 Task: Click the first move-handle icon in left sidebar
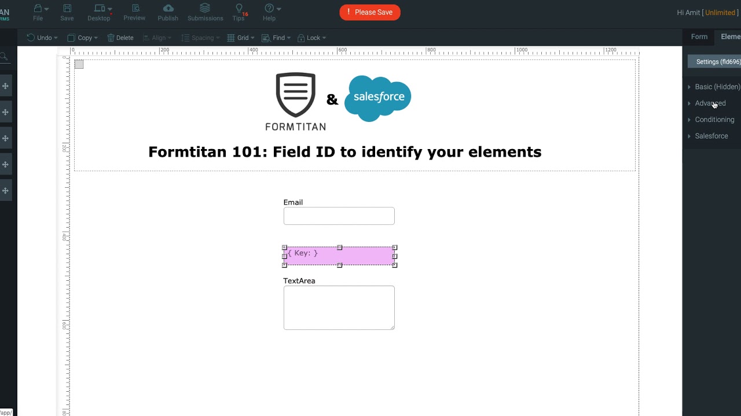click(x=5, y=86)
